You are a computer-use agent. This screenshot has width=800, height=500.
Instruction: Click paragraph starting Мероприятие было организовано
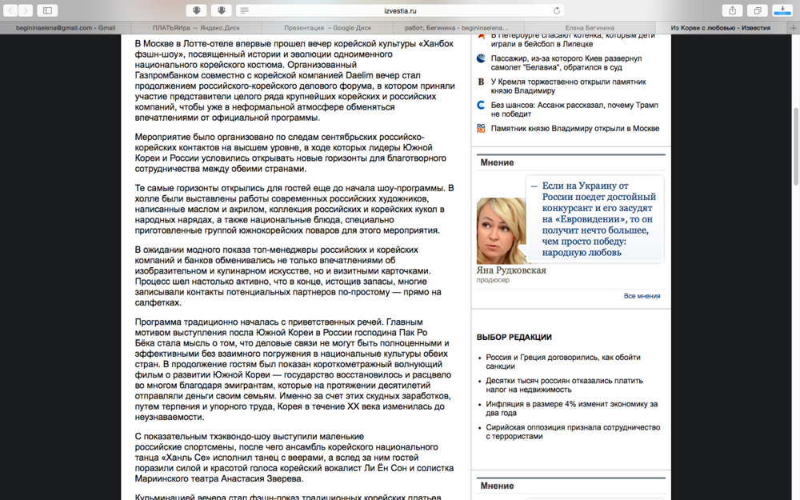[x=291, y=153]
